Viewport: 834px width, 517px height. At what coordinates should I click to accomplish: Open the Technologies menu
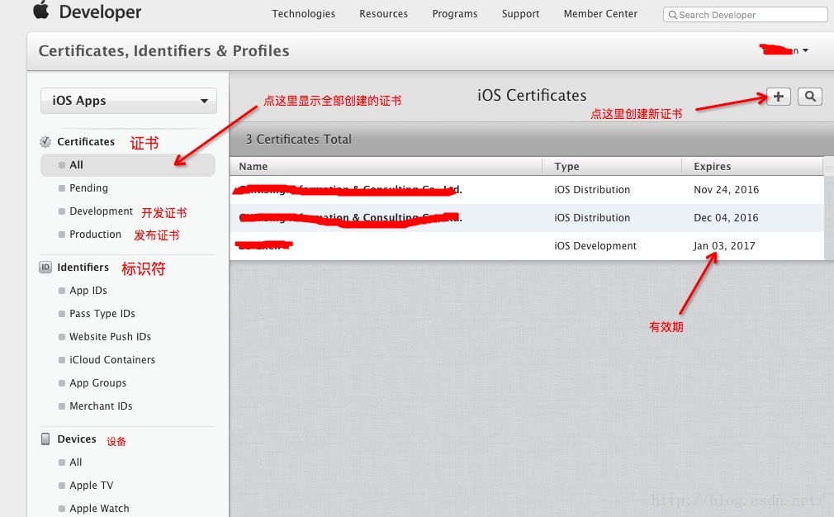tap(303, 14)
